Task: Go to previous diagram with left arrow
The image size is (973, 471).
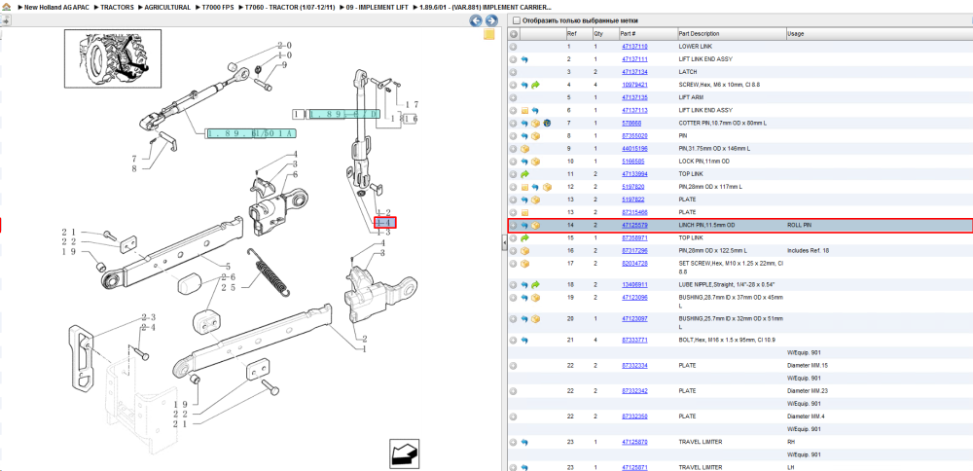Action: pyautogui.click(x=476, y=20)
